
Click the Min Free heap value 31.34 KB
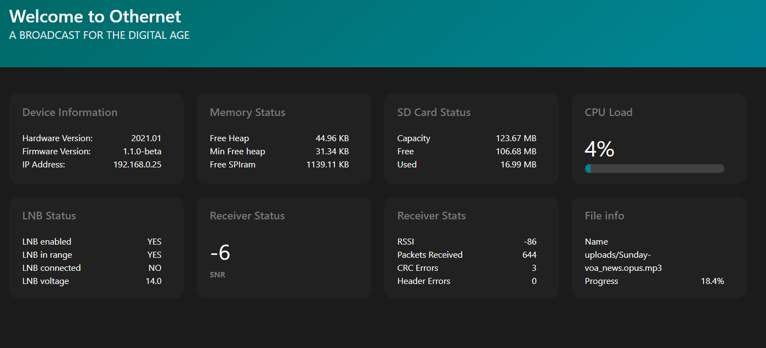coord(332,152)
